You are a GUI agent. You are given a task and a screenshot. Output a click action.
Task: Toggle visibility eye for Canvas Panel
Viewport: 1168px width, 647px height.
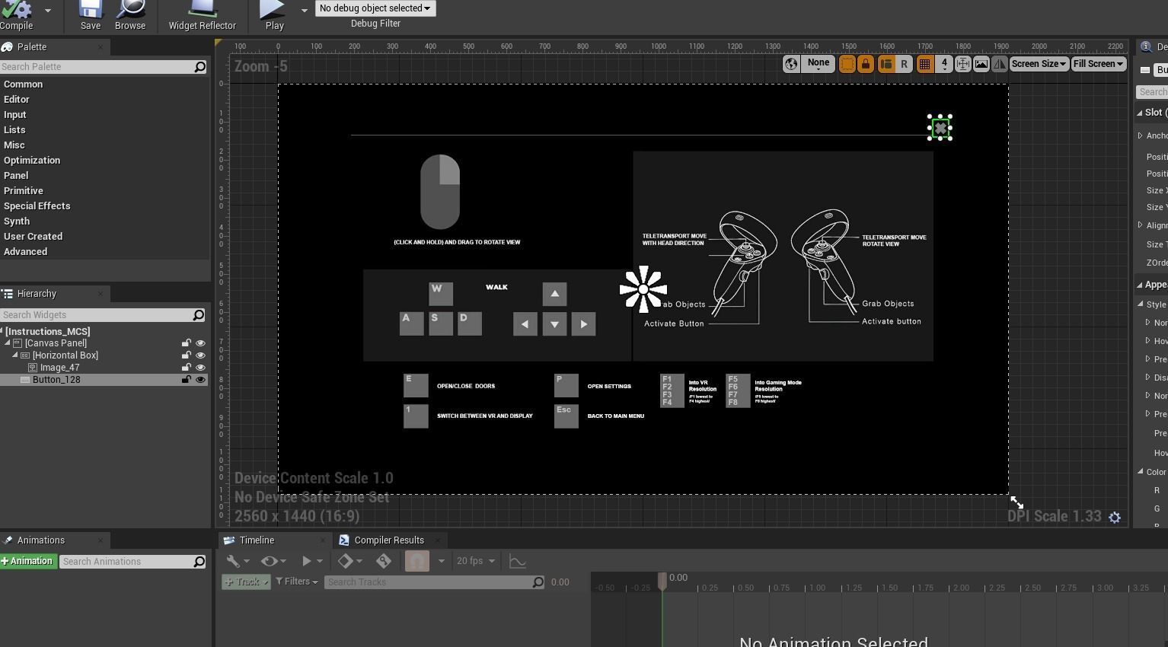pos(200,343)
